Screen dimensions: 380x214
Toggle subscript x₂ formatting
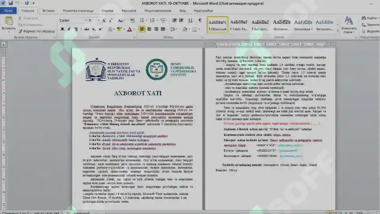tap(94, 29)
